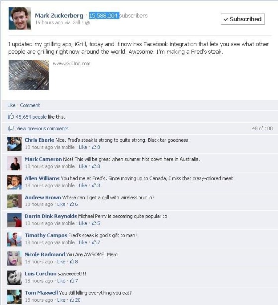The height and width of the screenshot is (305, 278).
Task: Click thumbs-up count on Tom Maxwell's comment
Action: (75, 300)
